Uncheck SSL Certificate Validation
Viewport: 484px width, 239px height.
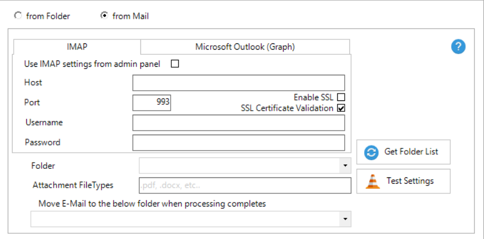click(341, 108)
